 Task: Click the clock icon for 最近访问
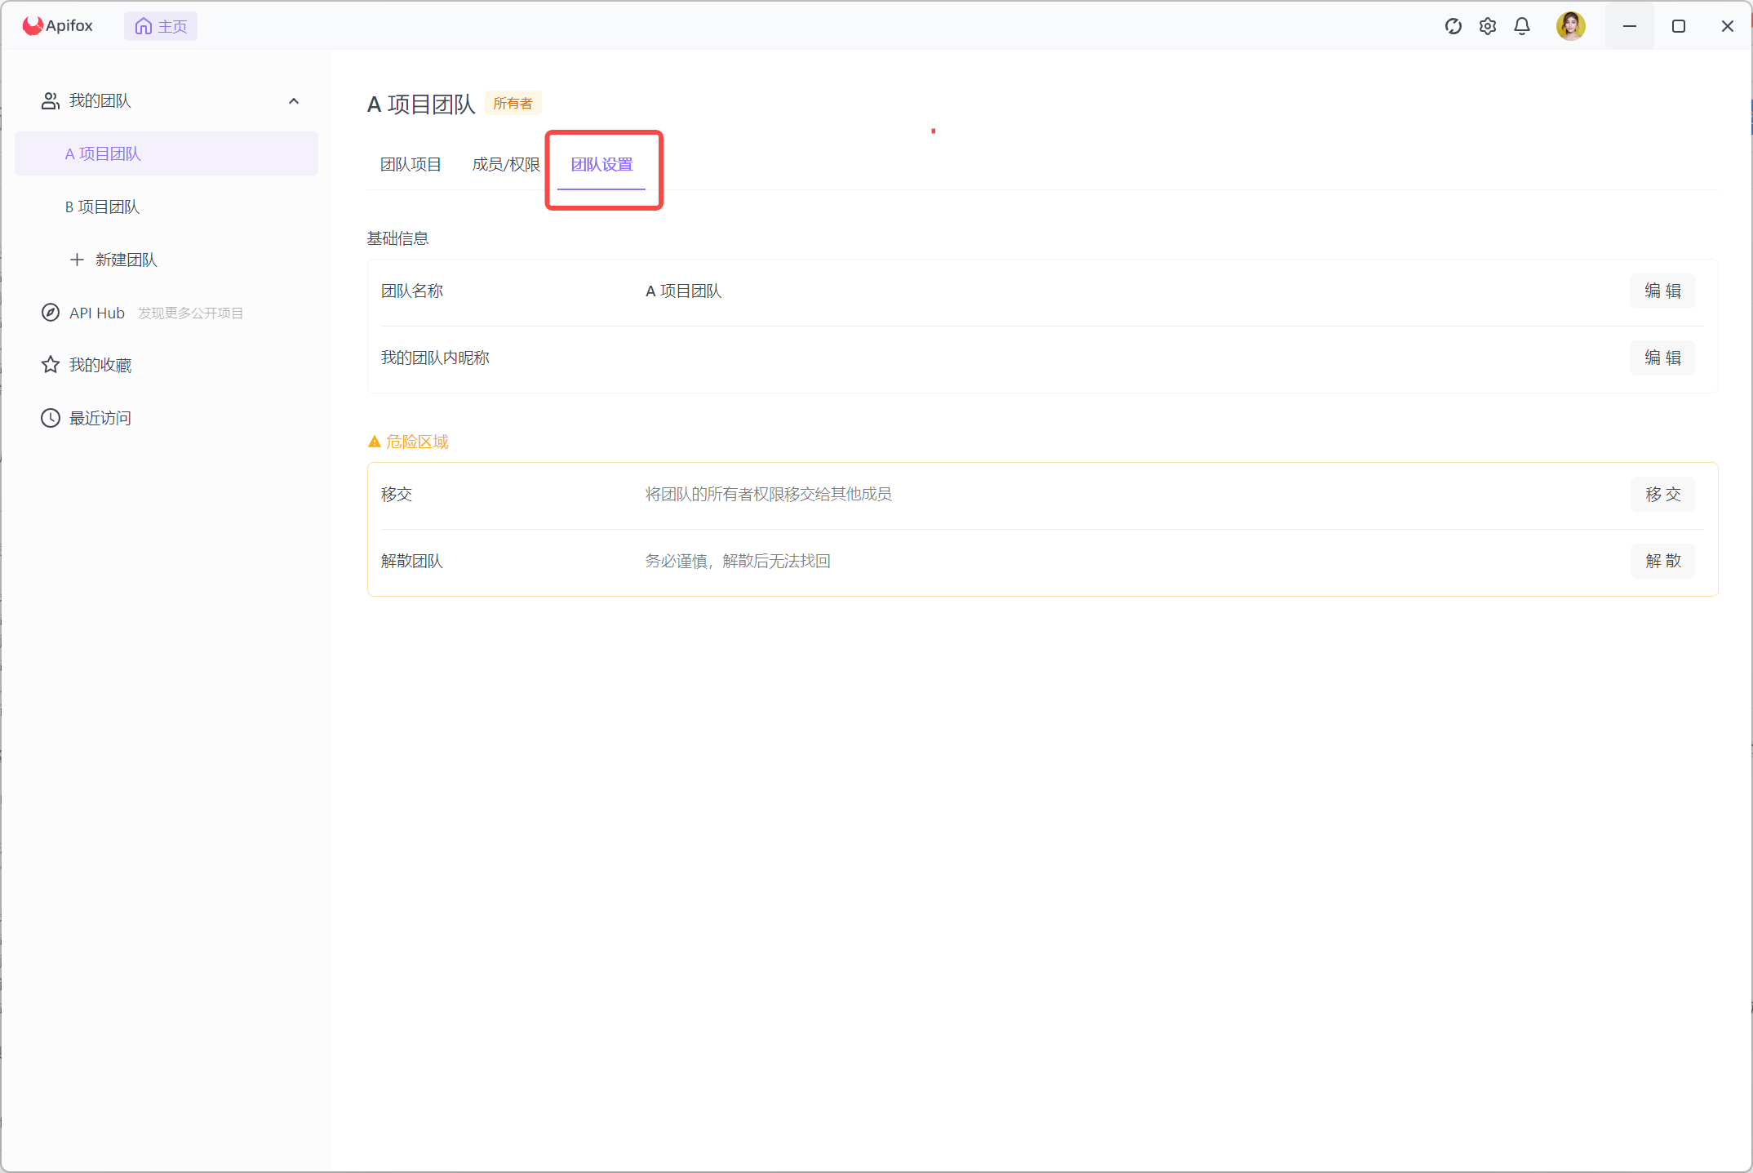click(51, 418)
